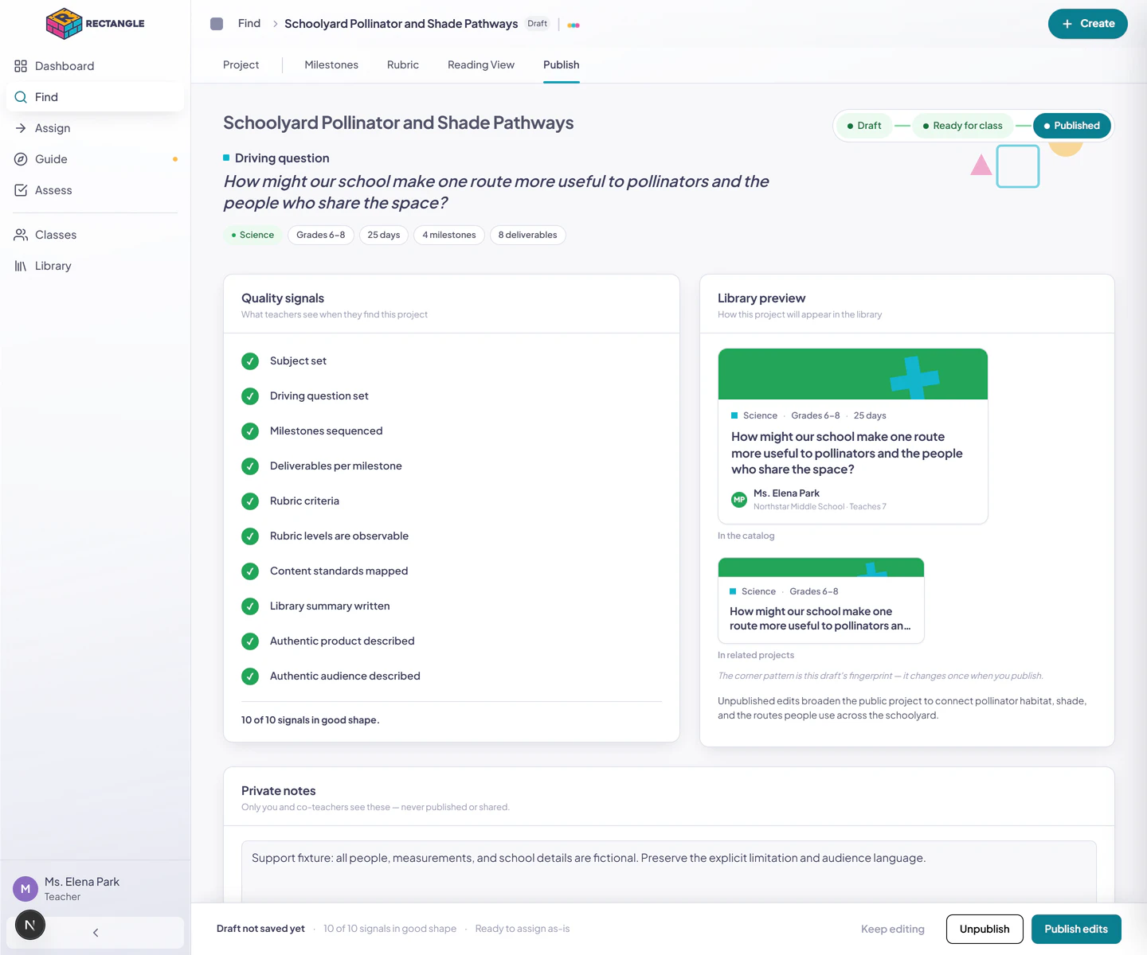Click into the Private notes text field

pos(669,872)
